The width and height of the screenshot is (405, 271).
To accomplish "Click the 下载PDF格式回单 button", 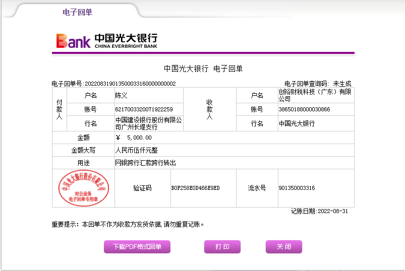I will (137, 247).
